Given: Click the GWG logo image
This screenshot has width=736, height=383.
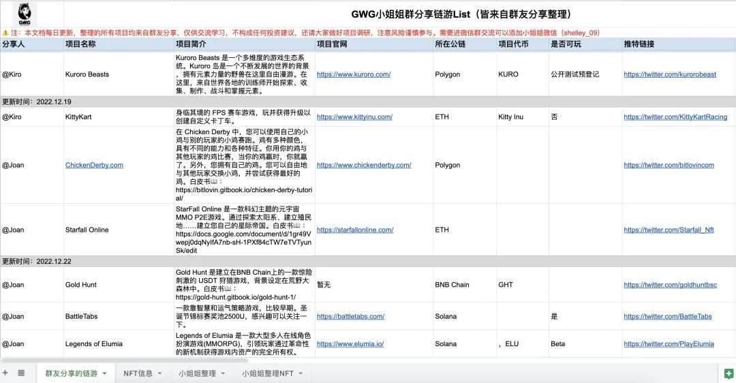Looking at the screenshot, I should coord(25,14).
